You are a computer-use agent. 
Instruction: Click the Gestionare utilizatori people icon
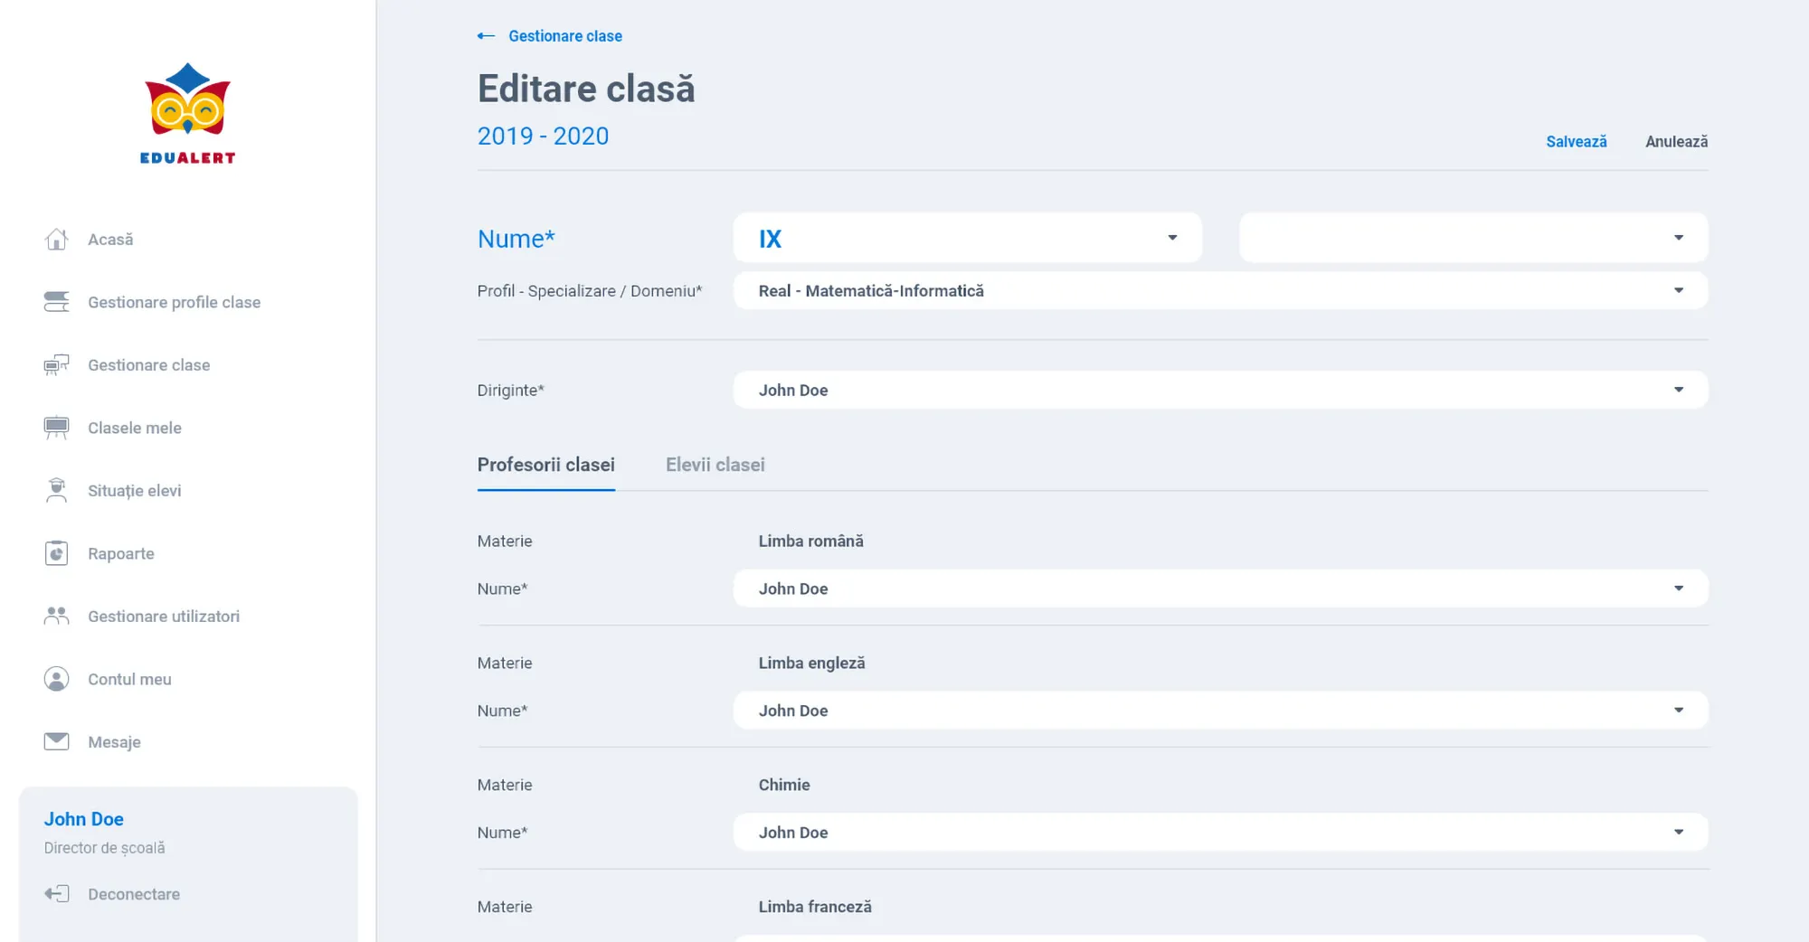click(x=56, y=616)
